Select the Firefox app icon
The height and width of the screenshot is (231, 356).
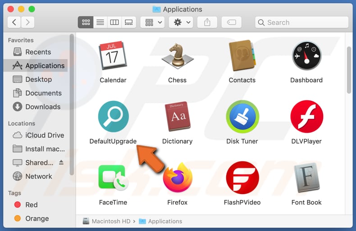(x=178, y=178)
